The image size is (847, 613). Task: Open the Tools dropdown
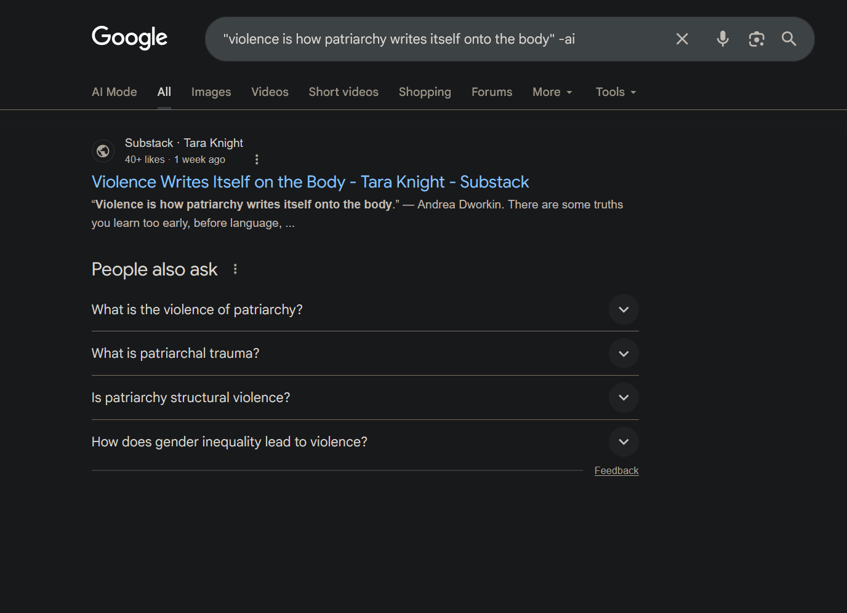click(616, 92)
